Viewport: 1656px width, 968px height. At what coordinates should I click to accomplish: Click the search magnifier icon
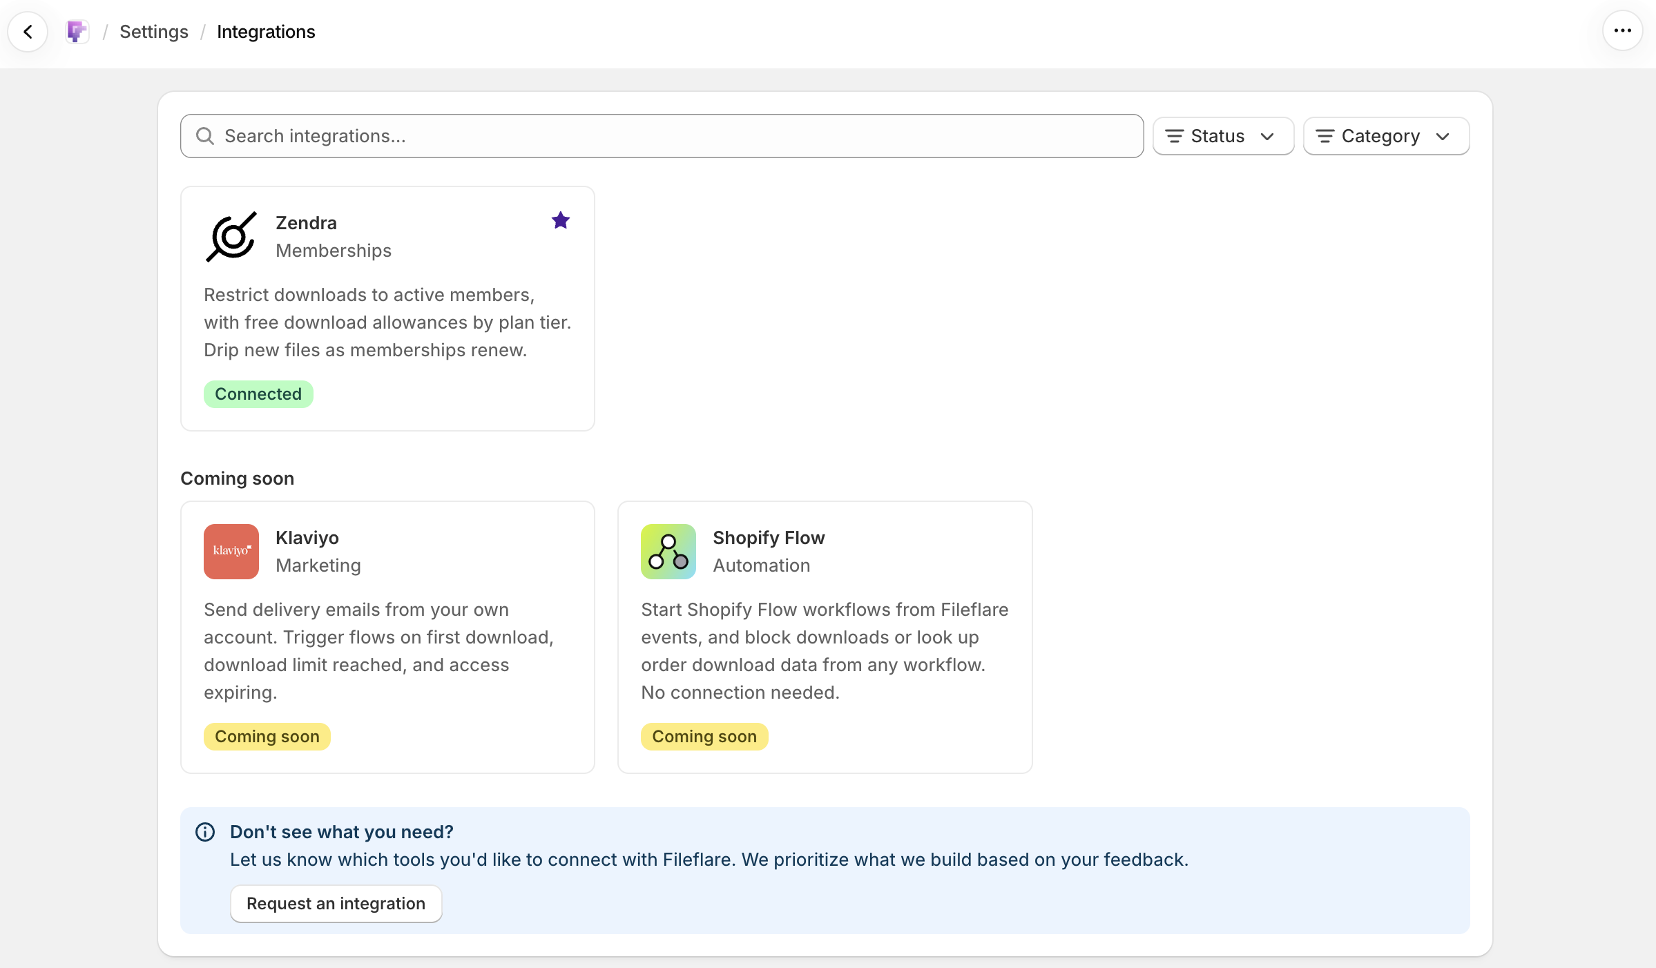tap(204, 136)
